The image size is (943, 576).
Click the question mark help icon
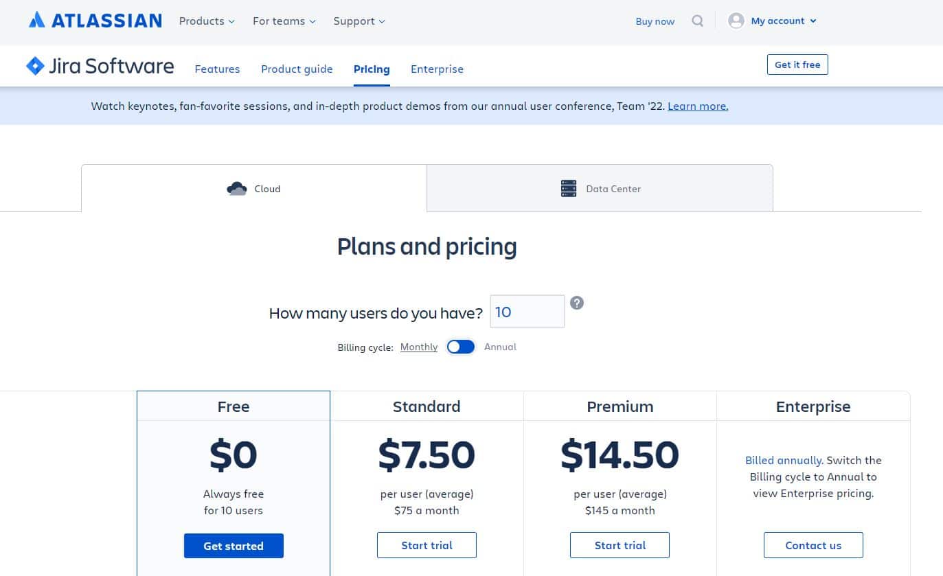(x=577, y=303)
